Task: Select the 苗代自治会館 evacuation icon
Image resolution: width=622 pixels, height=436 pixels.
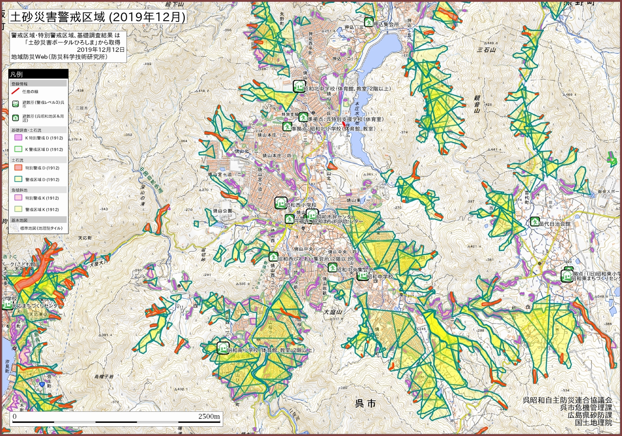Action: coord(534,222)
